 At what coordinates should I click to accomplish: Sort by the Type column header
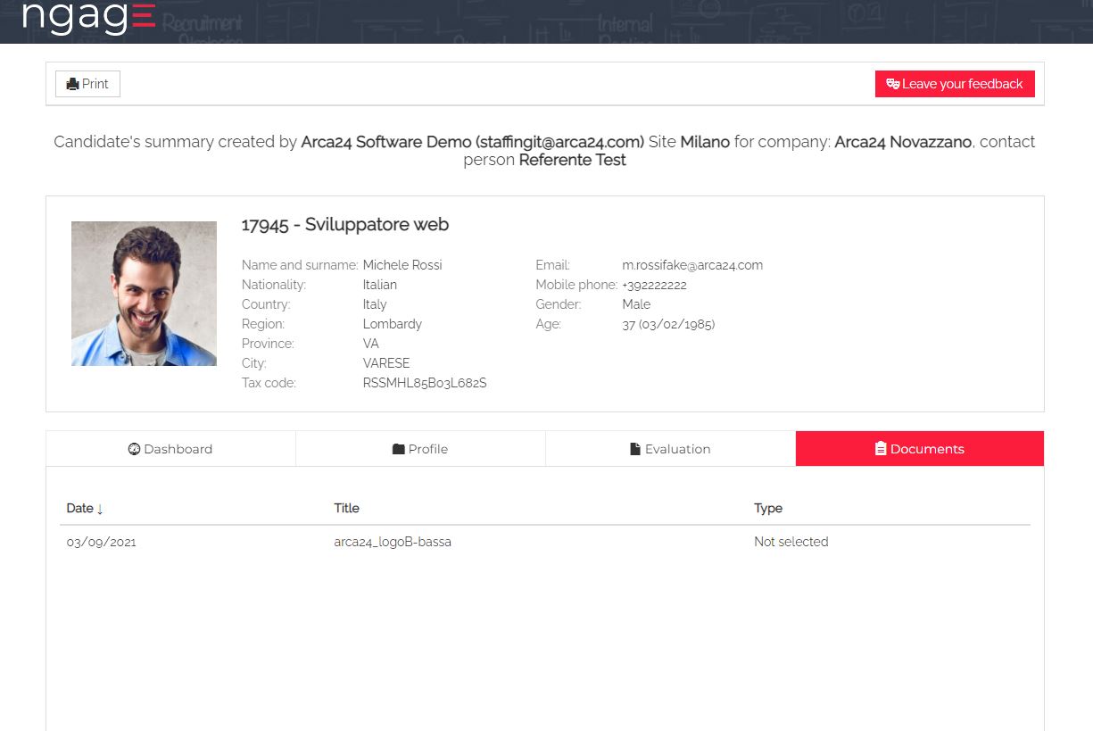[767, 508]
